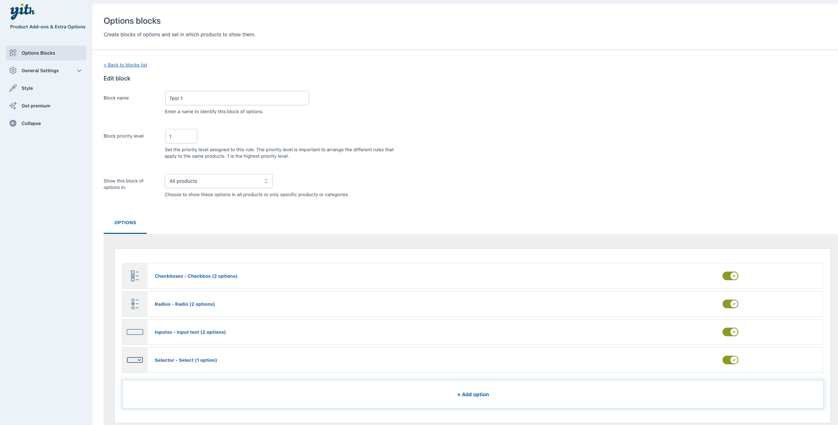
Task: Expand General Settings submenu chevron
Action: (x=79, y=70)
